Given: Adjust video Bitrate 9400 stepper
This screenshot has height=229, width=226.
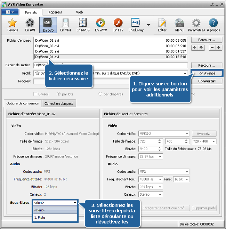Looking at the screenshot, I should pyautogui.click(x=160, y=149).
